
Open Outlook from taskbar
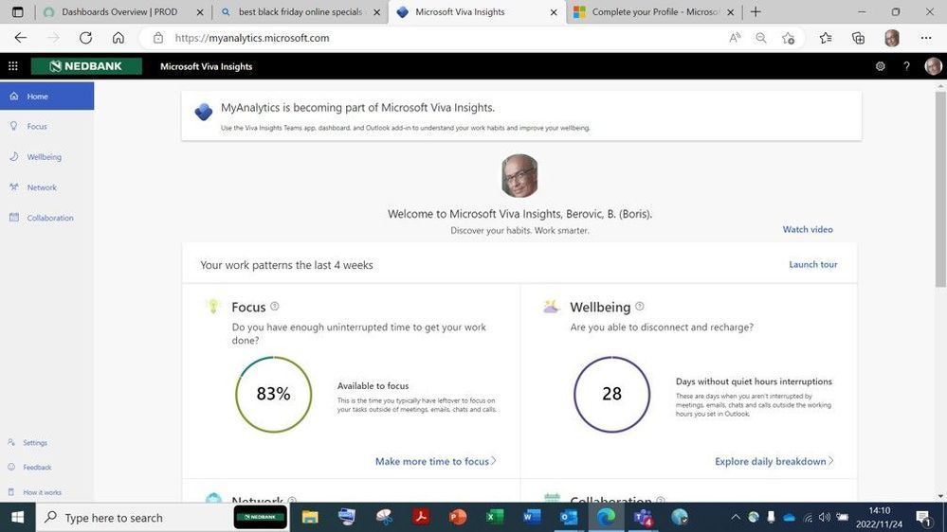click(569, 517)
